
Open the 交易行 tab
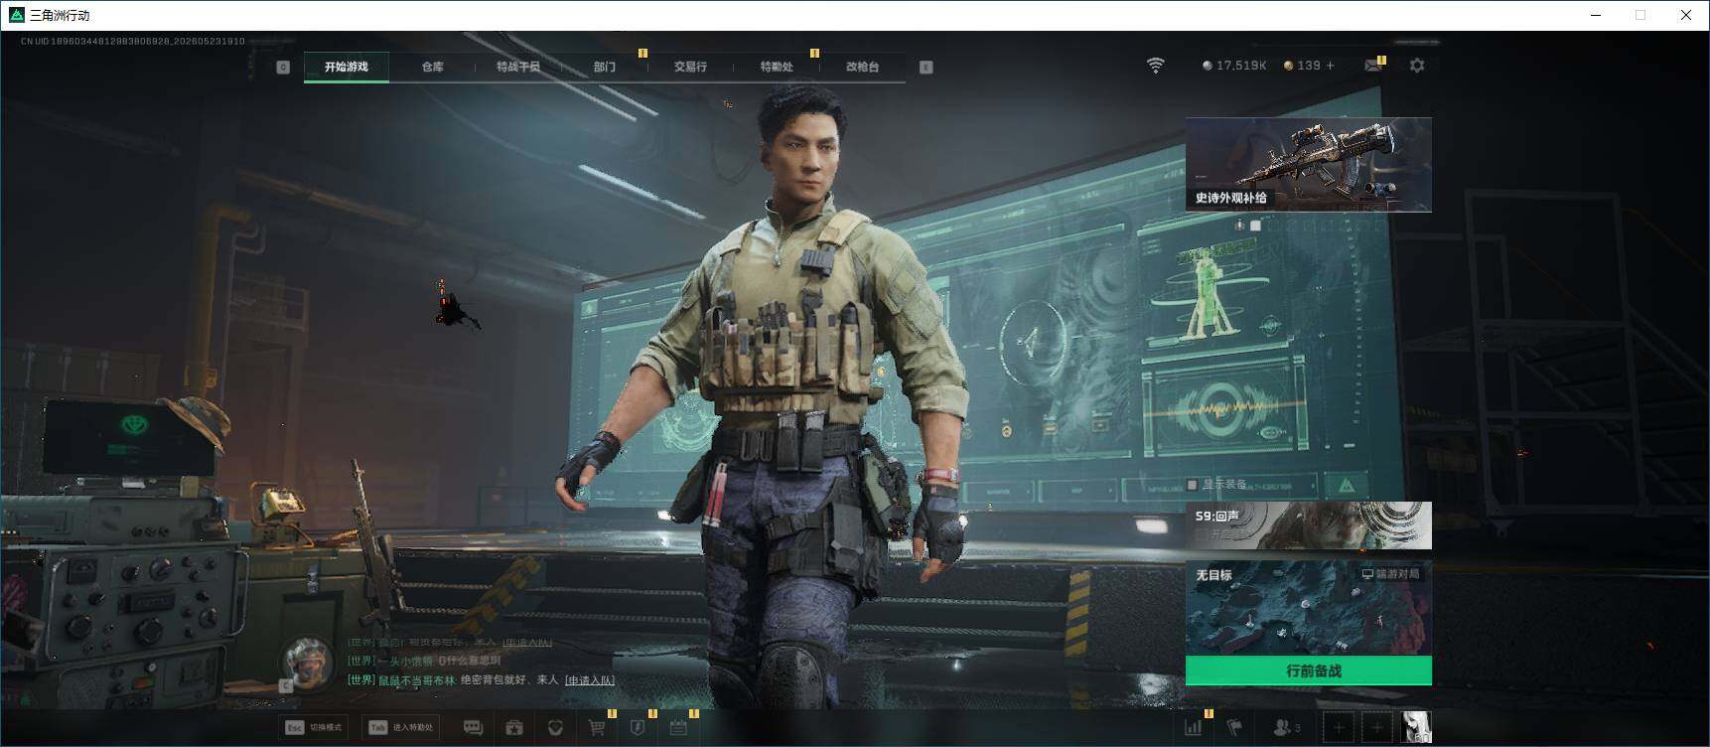(x=690, y=67)
